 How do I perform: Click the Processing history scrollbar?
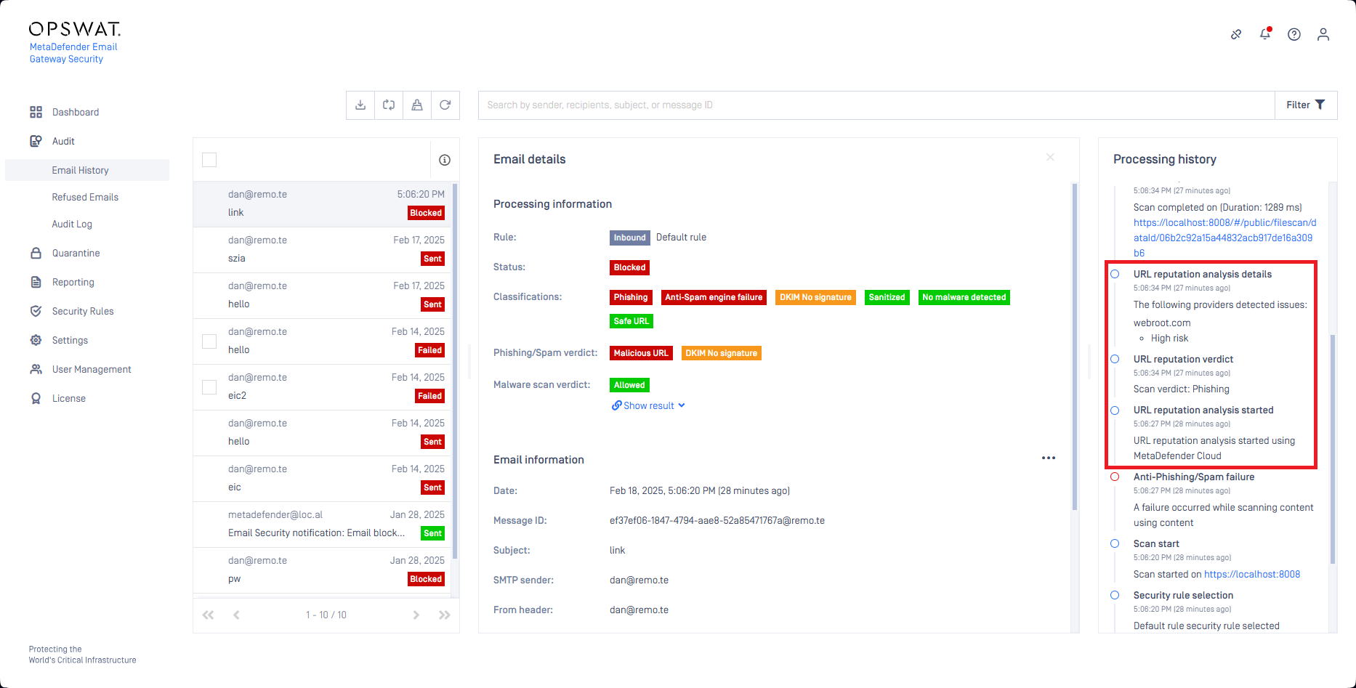click(x=1333, y=448)
